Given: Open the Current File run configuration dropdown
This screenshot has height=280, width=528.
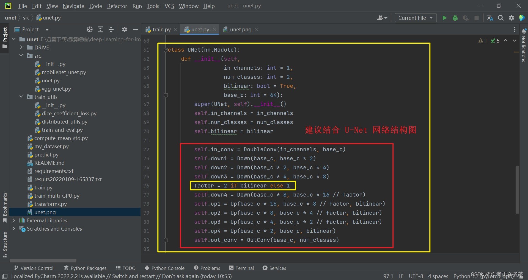Looking at the screenshot, I should coord(416,18).
